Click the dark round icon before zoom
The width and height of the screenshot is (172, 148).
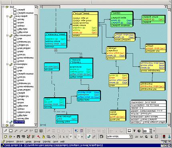(x=139, y=131)
